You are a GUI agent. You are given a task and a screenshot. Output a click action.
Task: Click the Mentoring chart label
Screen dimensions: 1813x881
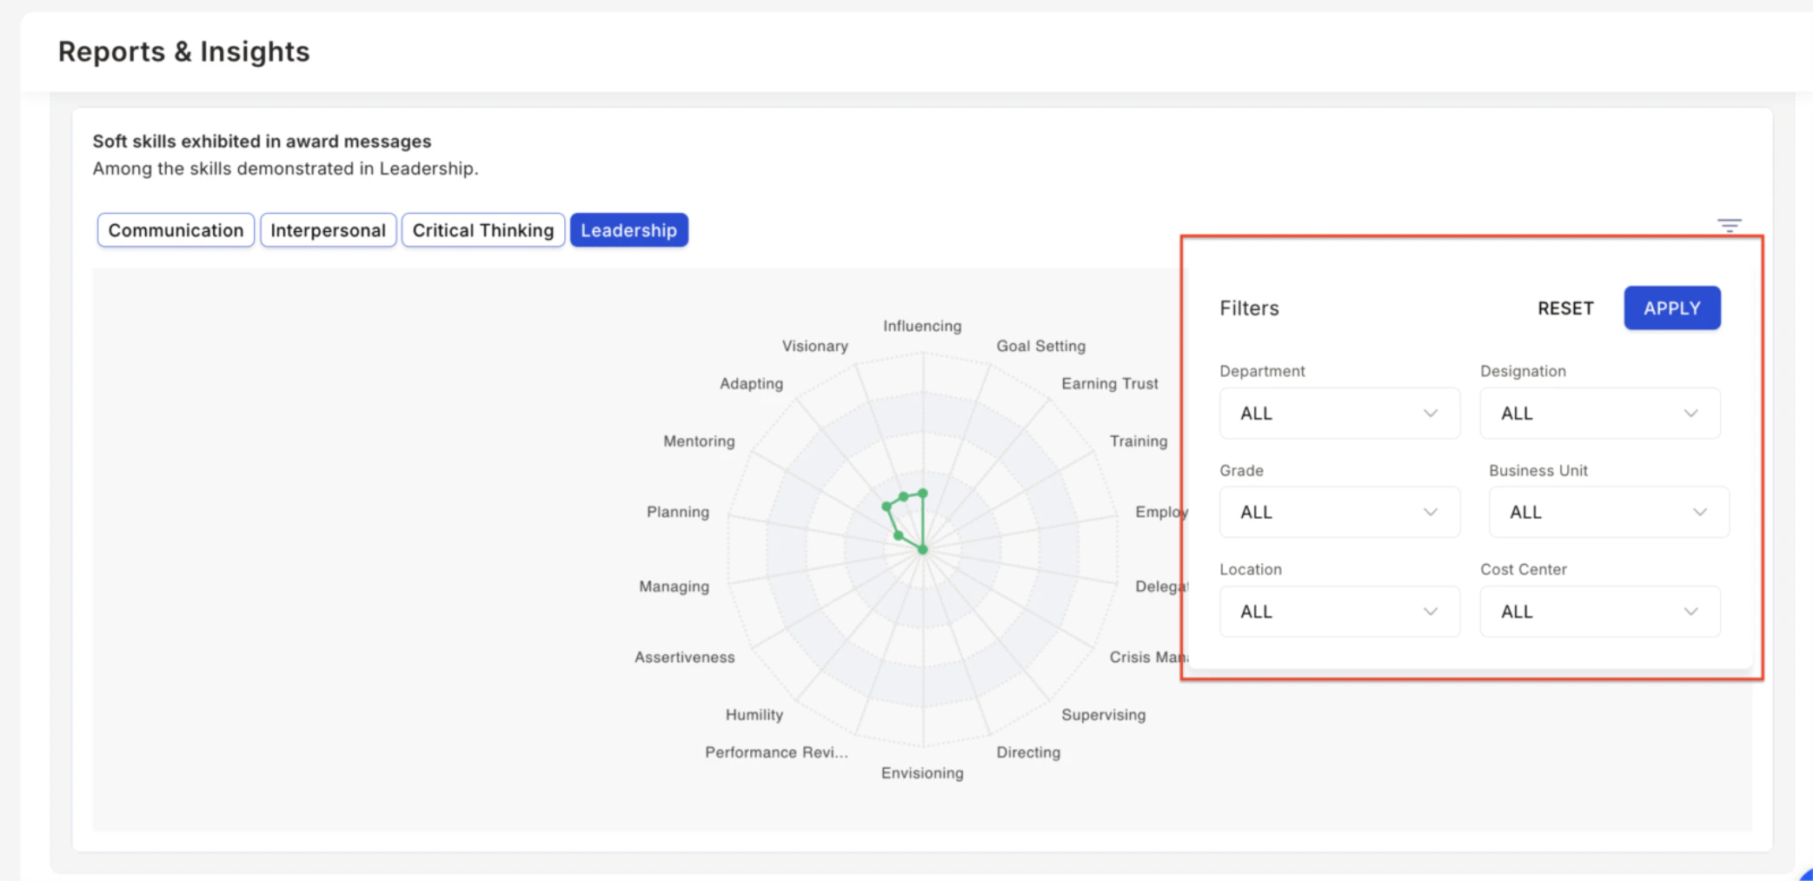(x=699, y=441)
